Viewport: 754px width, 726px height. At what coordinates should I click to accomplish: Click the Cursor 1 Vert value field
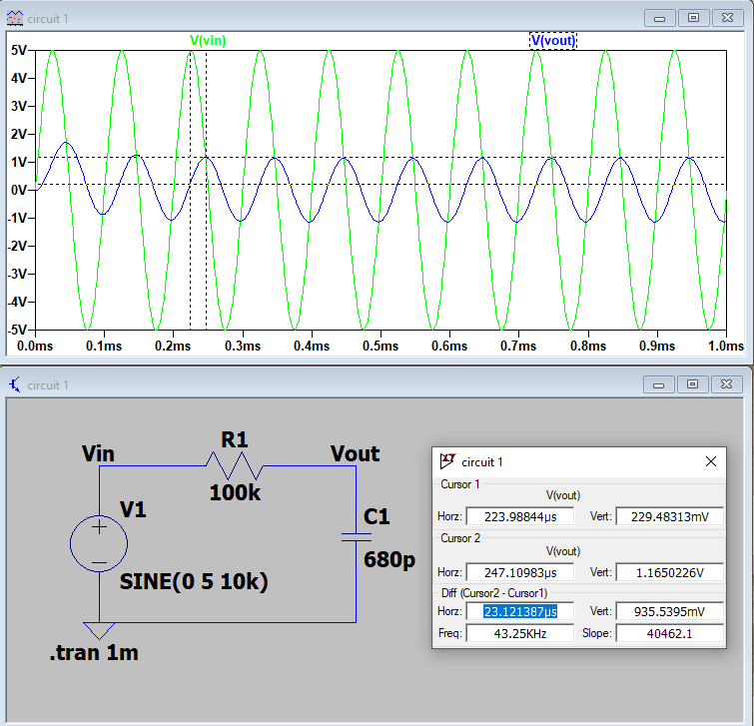pyautogui.click(x=669, y=516)
